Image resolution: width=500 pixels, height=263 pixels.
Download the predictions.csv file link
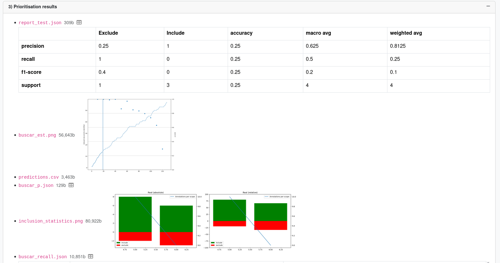(x=39, y=177)
